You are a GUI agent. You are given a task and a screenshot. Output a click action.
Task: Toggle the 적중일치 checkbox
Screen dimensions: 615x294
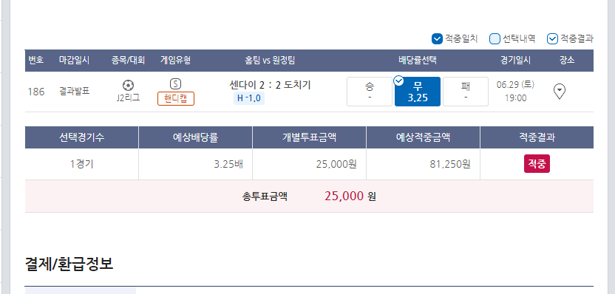(437, 38)
